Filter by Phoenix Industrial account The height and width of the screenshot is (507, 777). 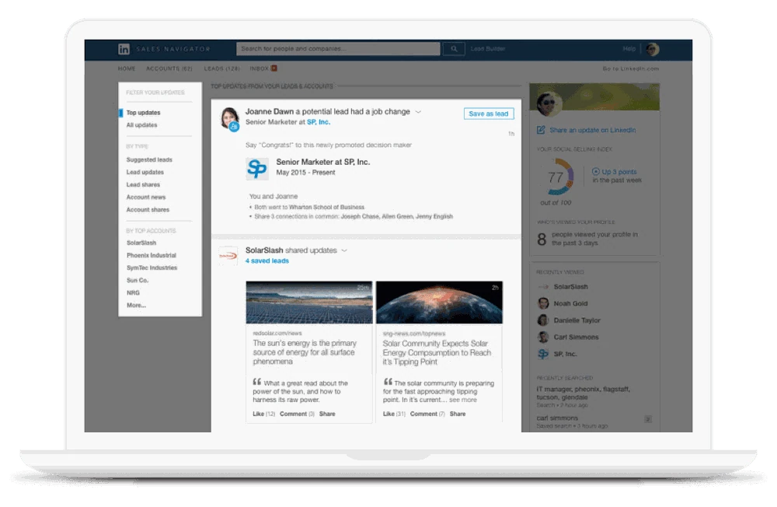click(x=152, y=255)
